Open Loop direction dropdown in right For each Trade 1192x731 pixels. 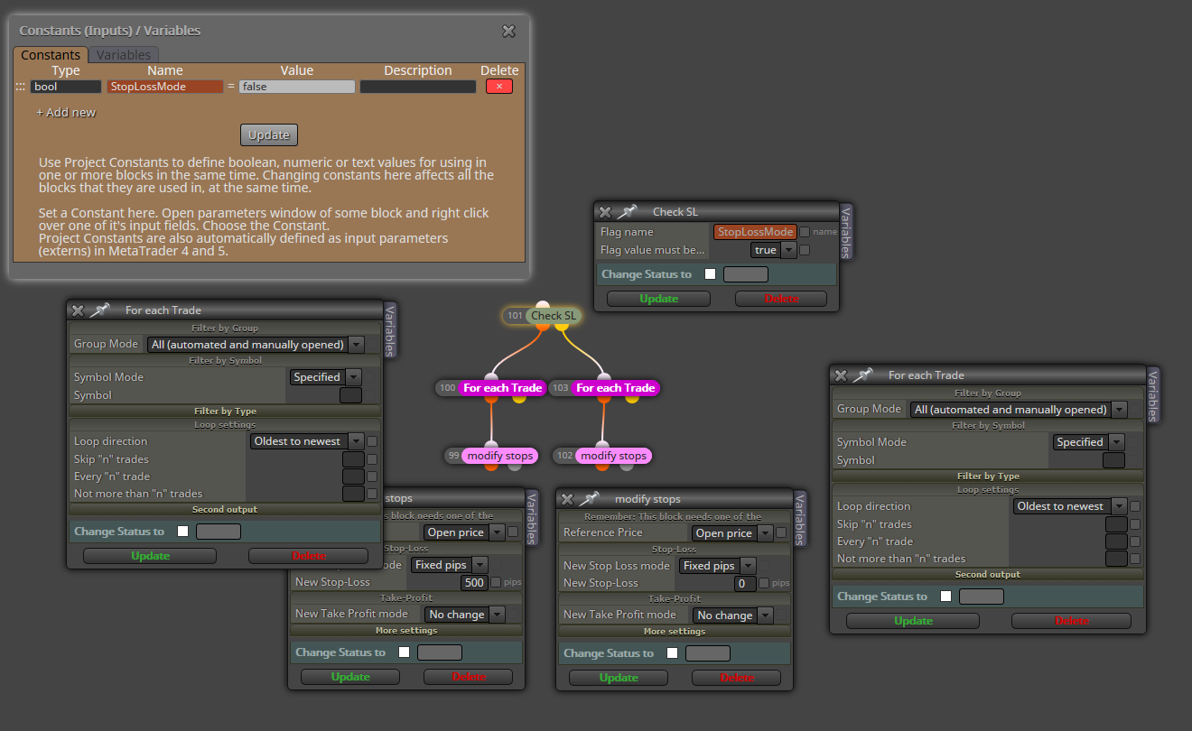point(1070,506)
